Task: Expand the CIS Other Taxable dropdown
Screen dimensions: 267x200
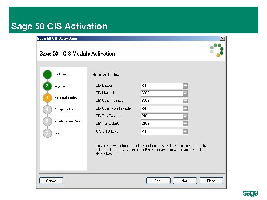Action: point(185,101)
